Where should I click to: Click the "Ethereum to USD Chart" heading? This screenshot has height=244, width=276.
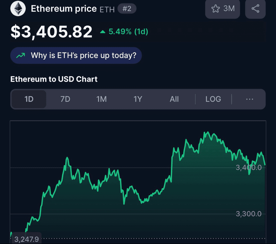pos(54,79)
